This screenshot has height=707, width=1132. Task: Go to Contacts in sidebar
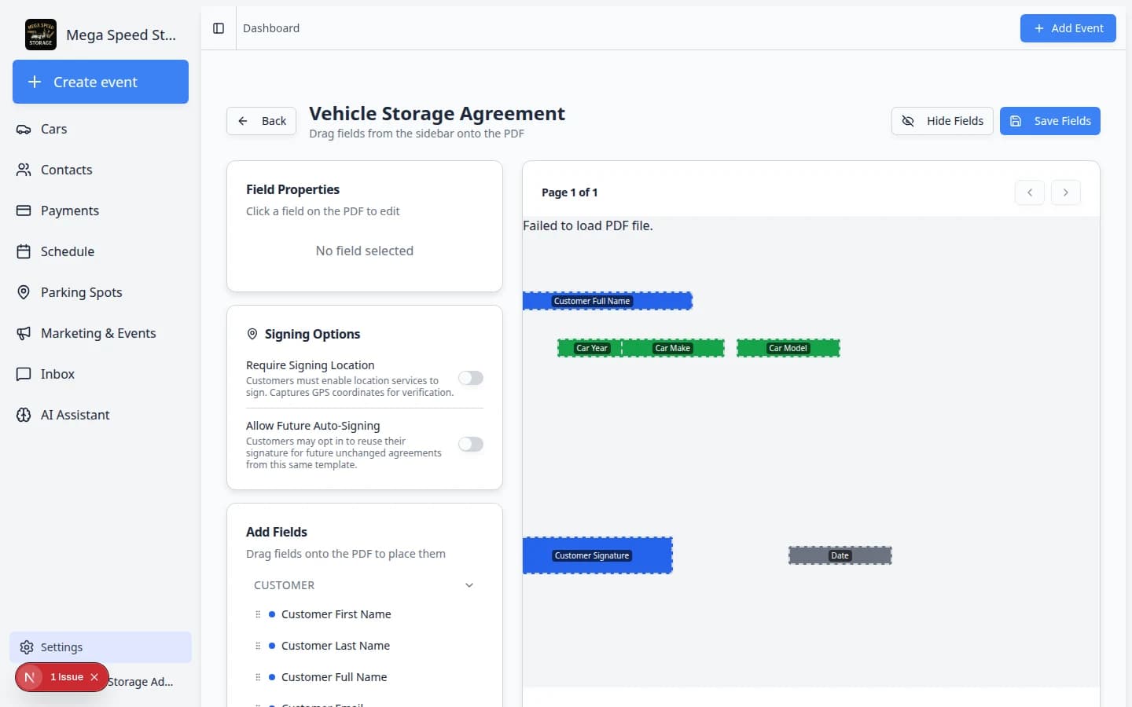click(x=101, y=170)
